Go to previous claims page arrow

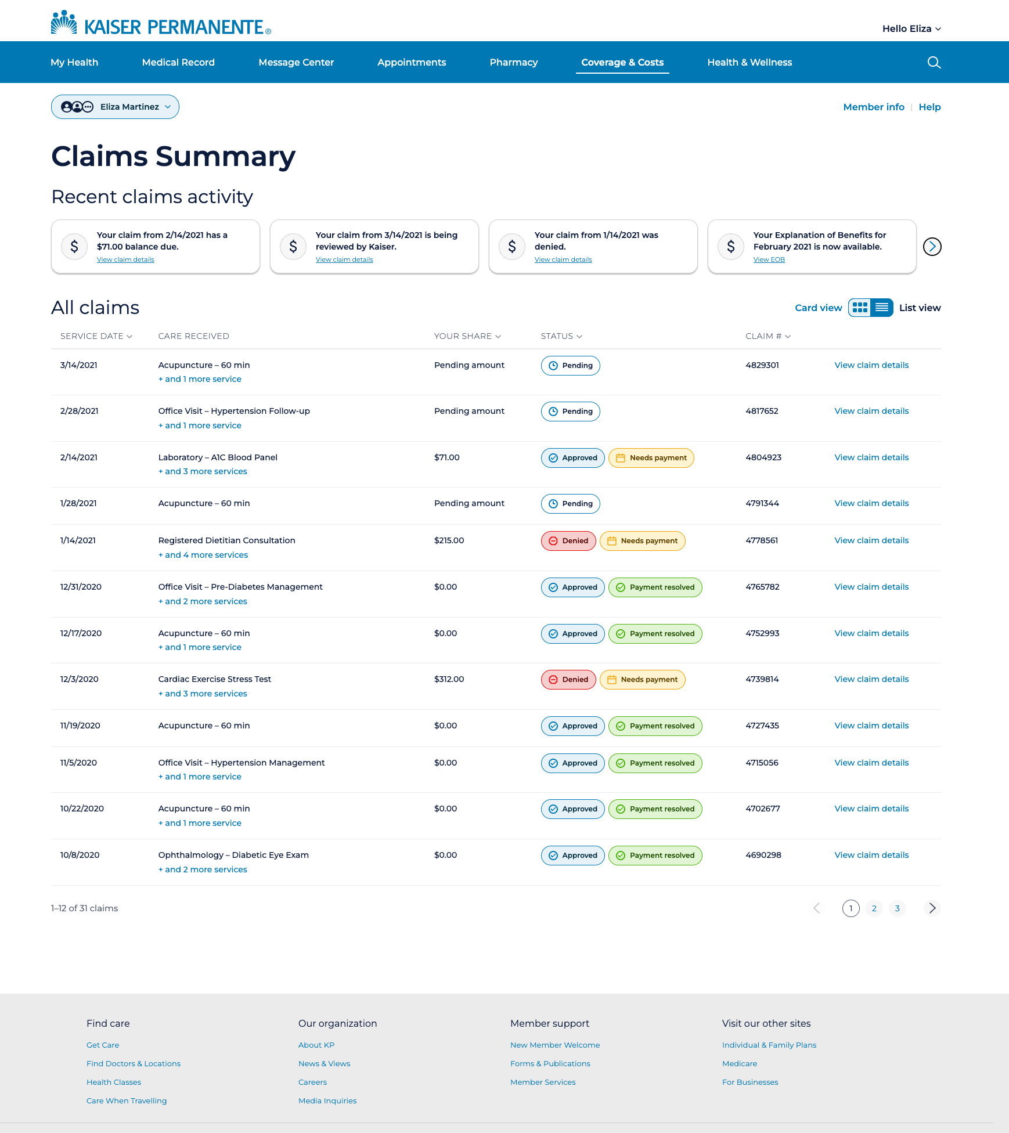(x=817, y=908)
